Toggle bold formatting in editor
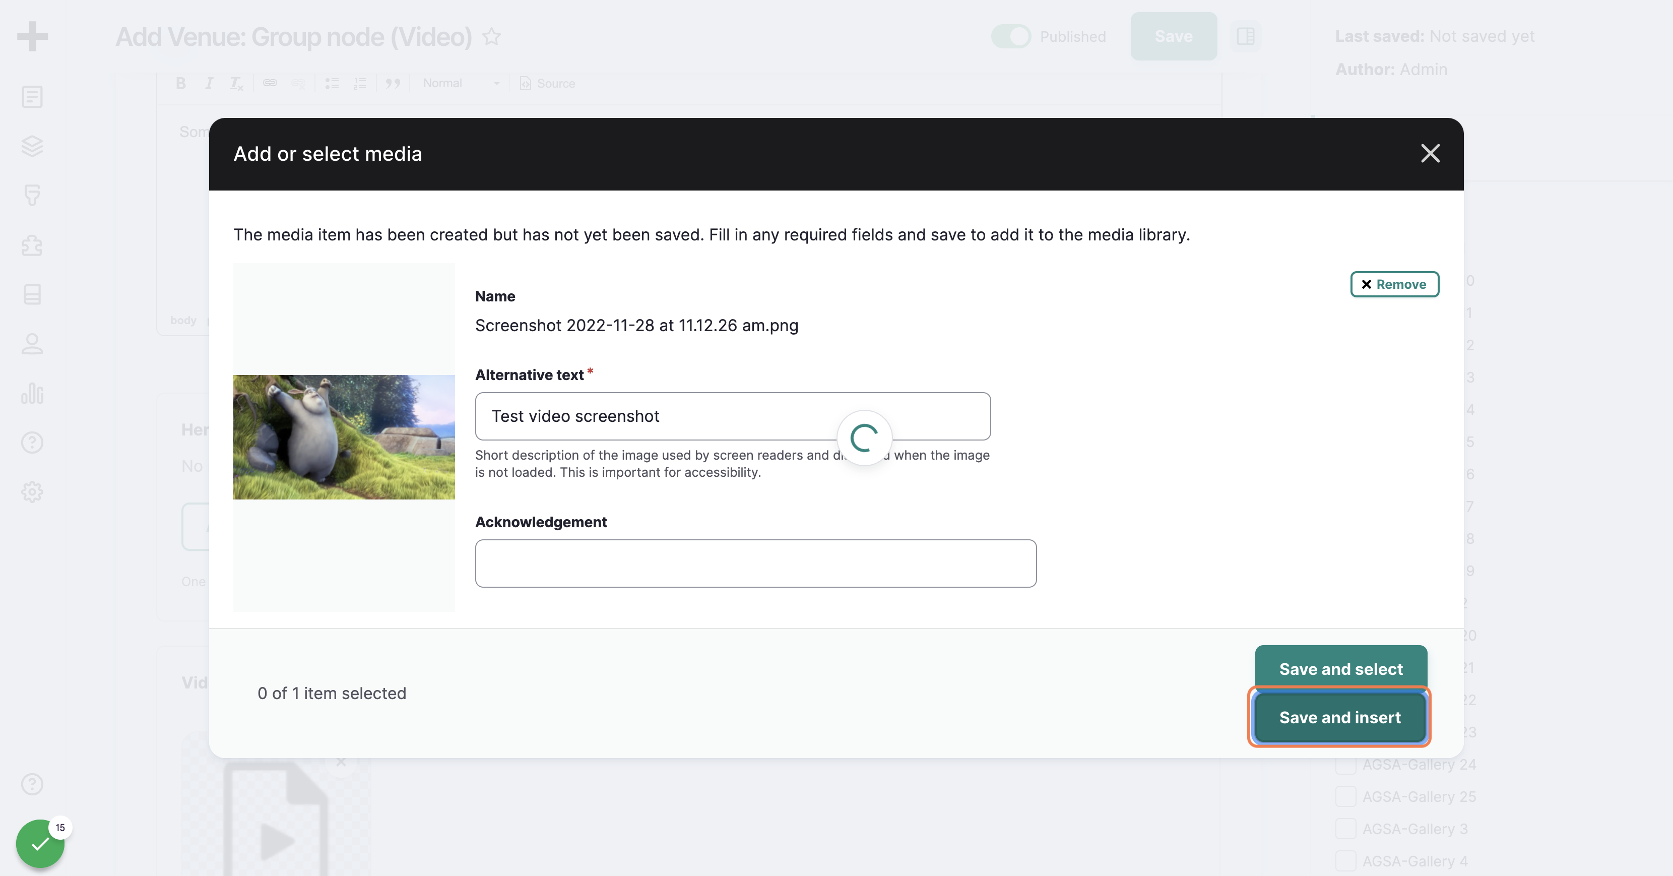The height and width of the screenshot is (876, 1673). pos(180,83)
